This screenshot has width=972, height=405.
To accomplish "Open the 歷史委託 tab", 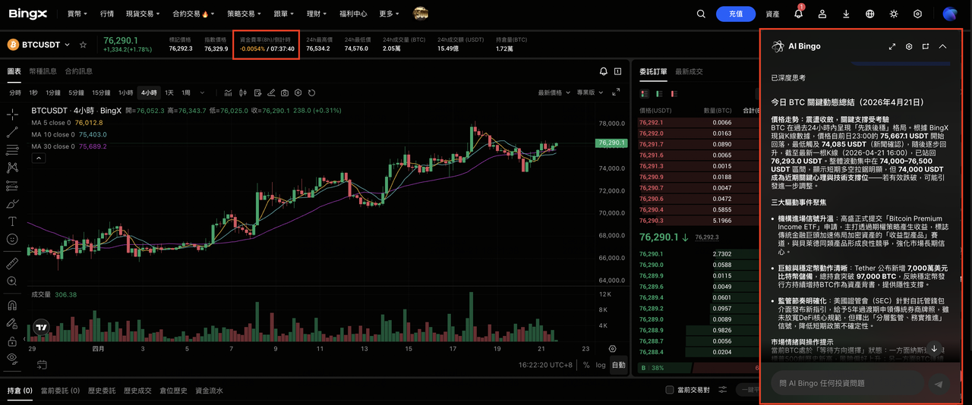I will click(102, 391).
